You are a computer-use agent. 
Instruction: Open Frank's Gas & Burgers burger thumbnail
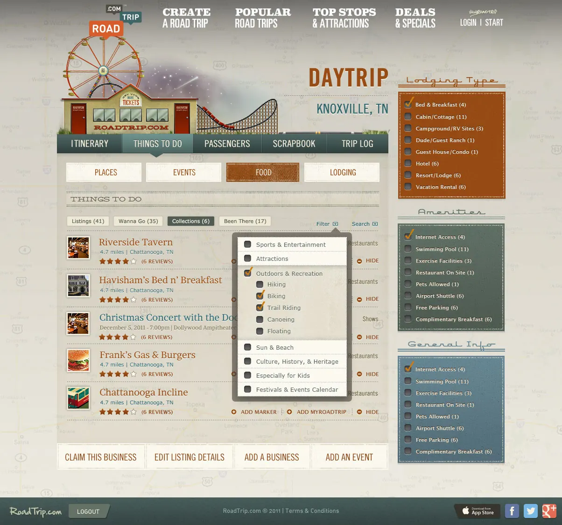pyautogui.click(x=78, y=360)
